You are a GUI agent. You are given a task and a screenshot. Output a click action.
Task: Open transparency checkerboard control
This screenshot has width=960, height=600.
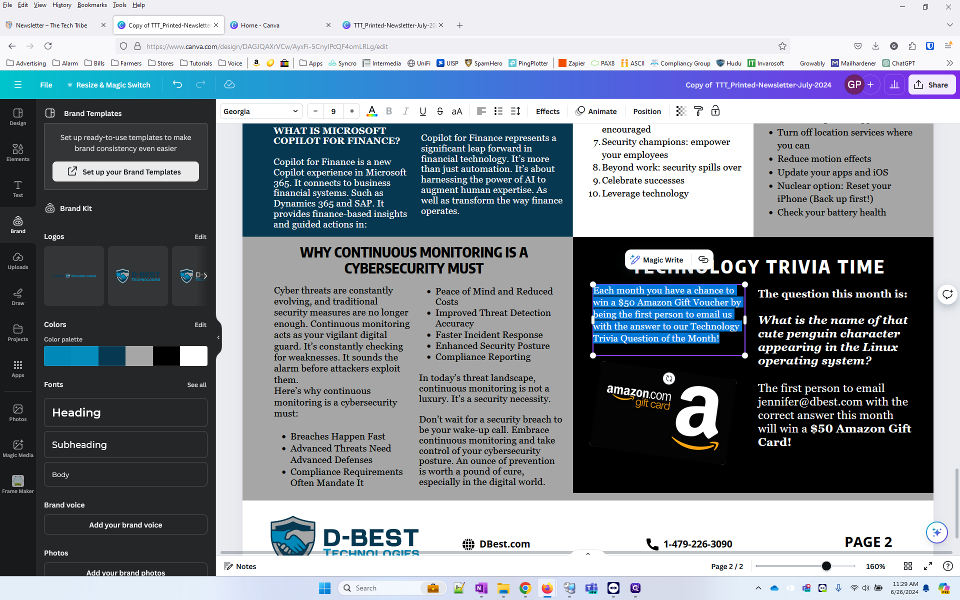tap(681, 111)
